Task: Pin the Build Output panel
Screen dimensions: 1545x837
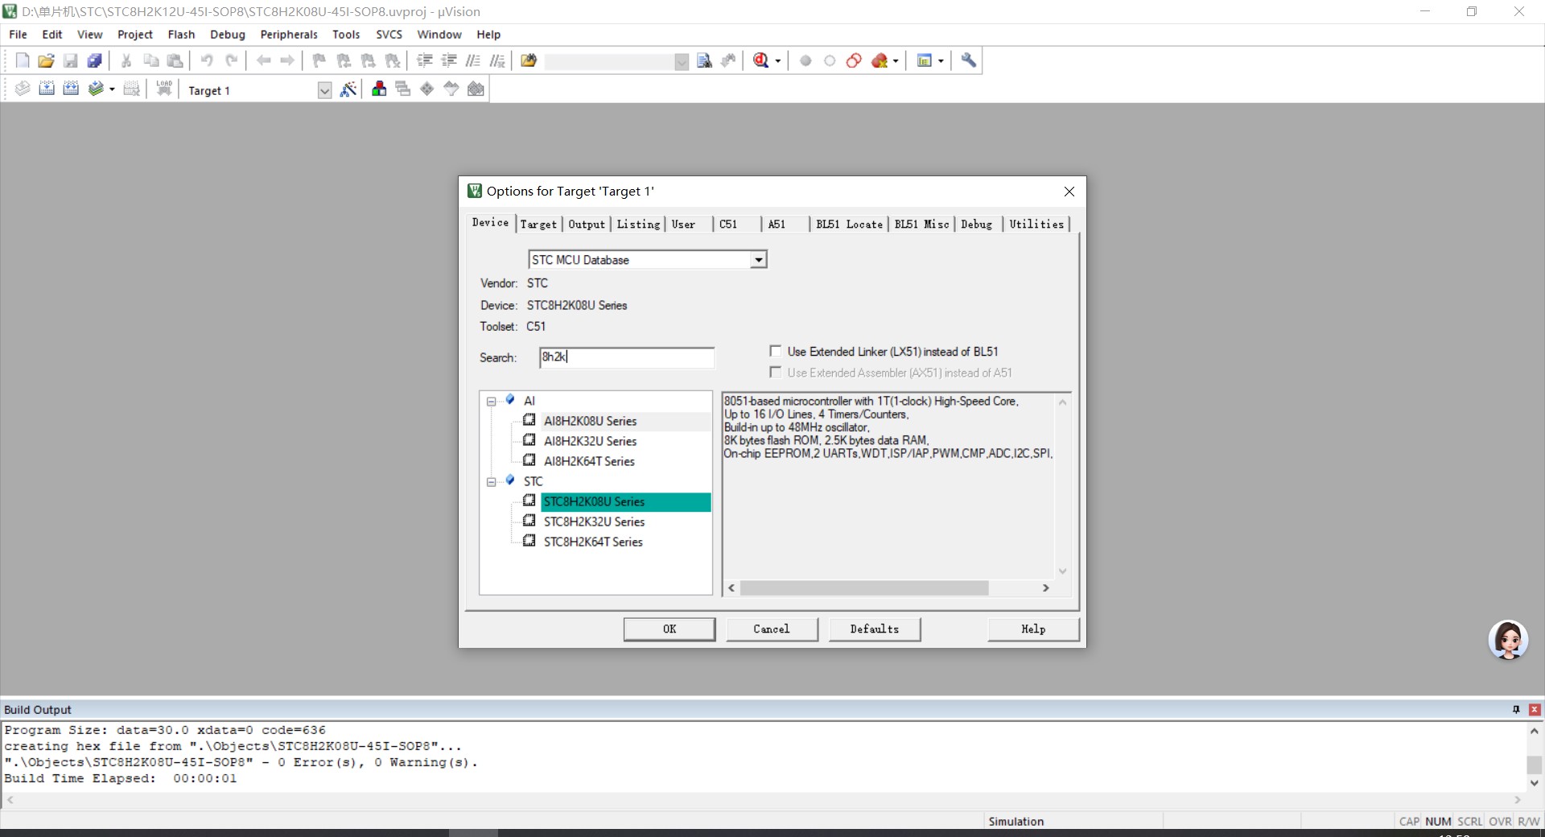Action: coord(1516,710)
